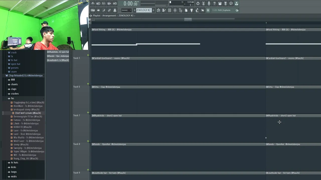Select 'southside h..ts (@lau2k)' in picker
This screenshot has width=321, height=180.
(x=58, y=60)
